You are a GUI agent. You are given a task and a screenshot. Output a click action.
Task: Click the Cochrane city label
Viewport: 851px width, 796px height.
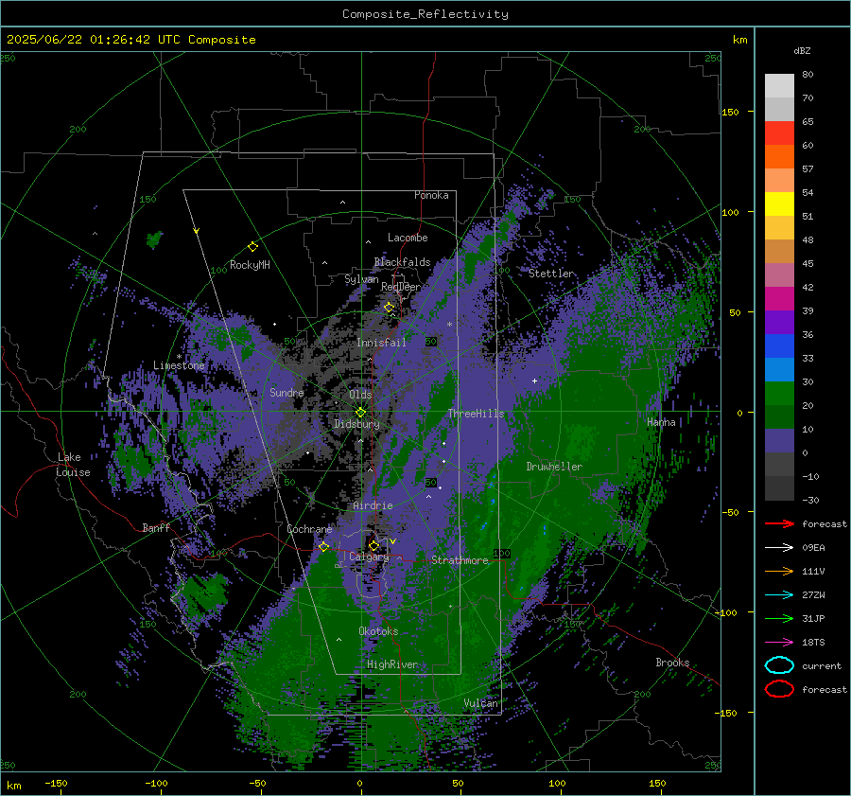[309, 529]
